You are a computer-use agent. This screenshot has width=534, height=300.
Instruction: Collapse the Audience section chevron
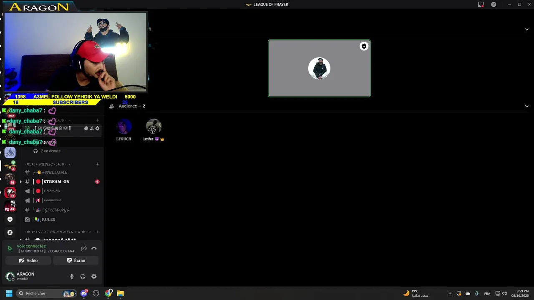pyautogui.click(x=526, y=106)
